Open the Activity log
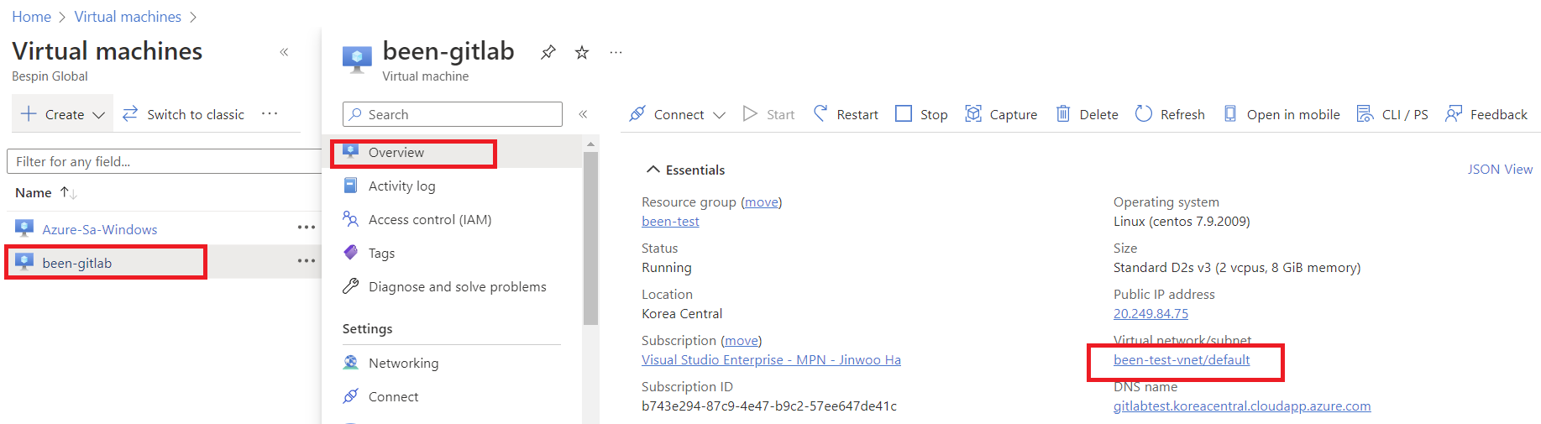This screenshot has height=424, width=1541. coord(401,186)
